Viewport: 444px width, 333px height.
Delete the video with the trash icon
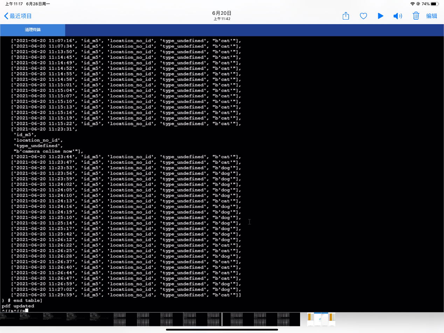[416, 16]
